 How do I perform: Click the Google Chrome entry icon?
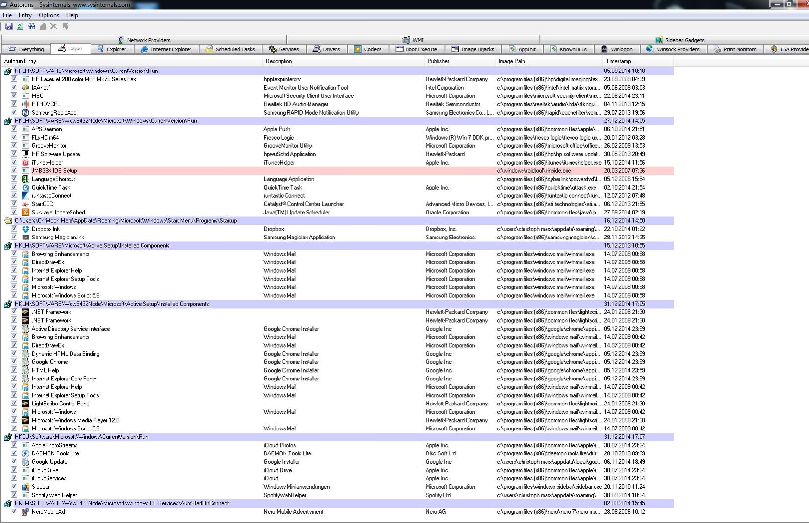(25, 362)
